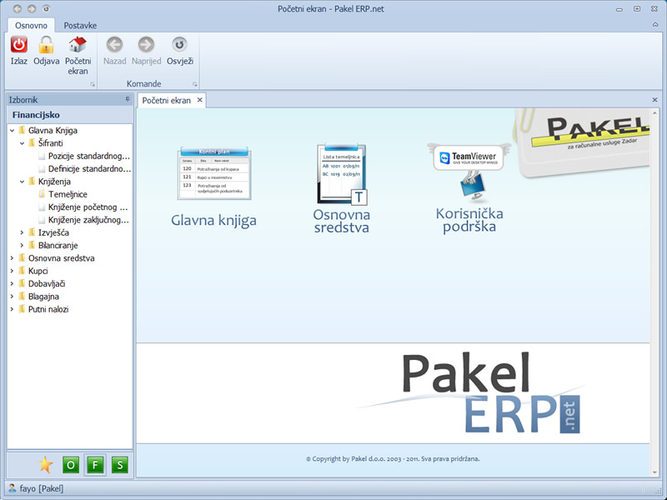Open the Glavna knjiga link
The height and width of the screenshot is (500, 667).
[x=213, y=220]
